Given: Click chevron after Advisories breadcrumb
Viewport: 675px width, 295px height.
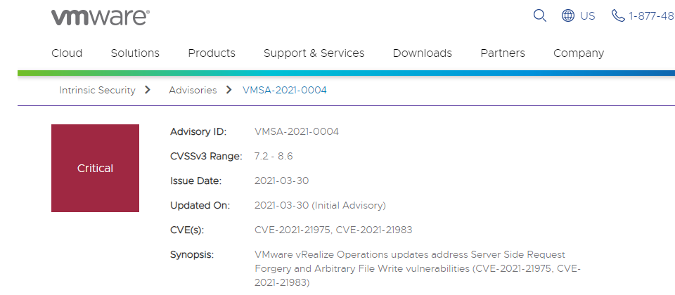Looking at the screenshot, I should pos(229,90).
